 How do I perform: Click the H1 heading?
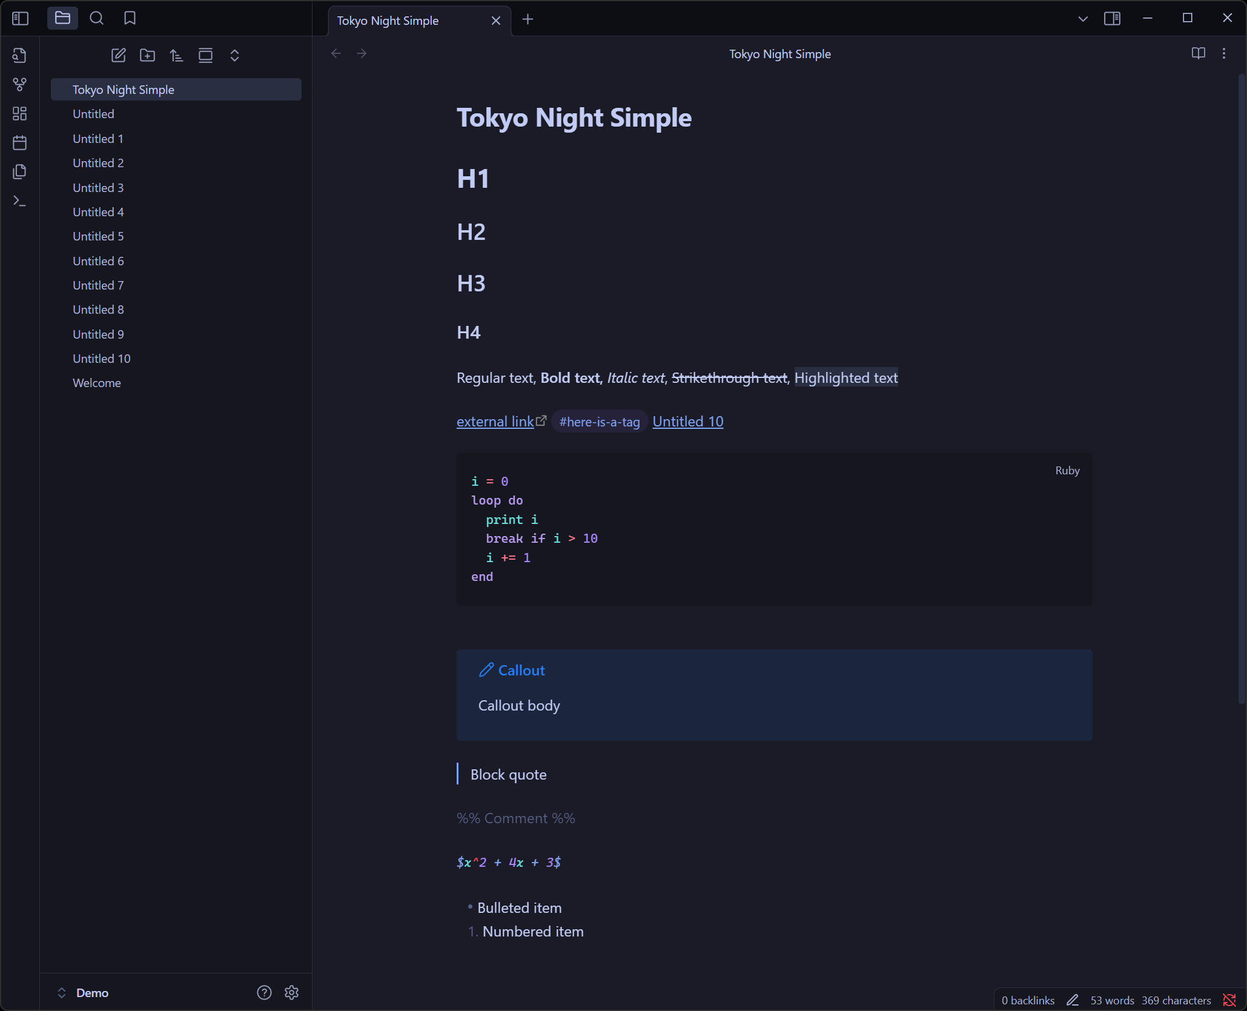click(x=473, y=179)
